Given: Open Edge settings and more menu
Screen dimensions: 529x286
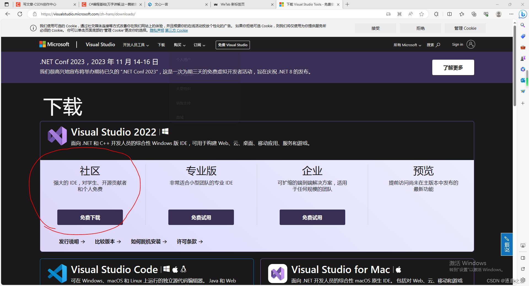Looking at the screenshot, I should (x=511, y=14).
